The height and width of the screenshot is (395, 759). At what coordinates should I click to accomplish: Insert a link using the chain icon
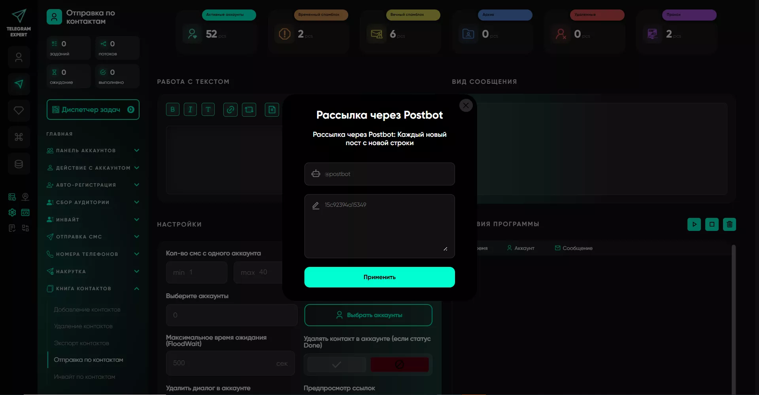[x=230, y=110]
